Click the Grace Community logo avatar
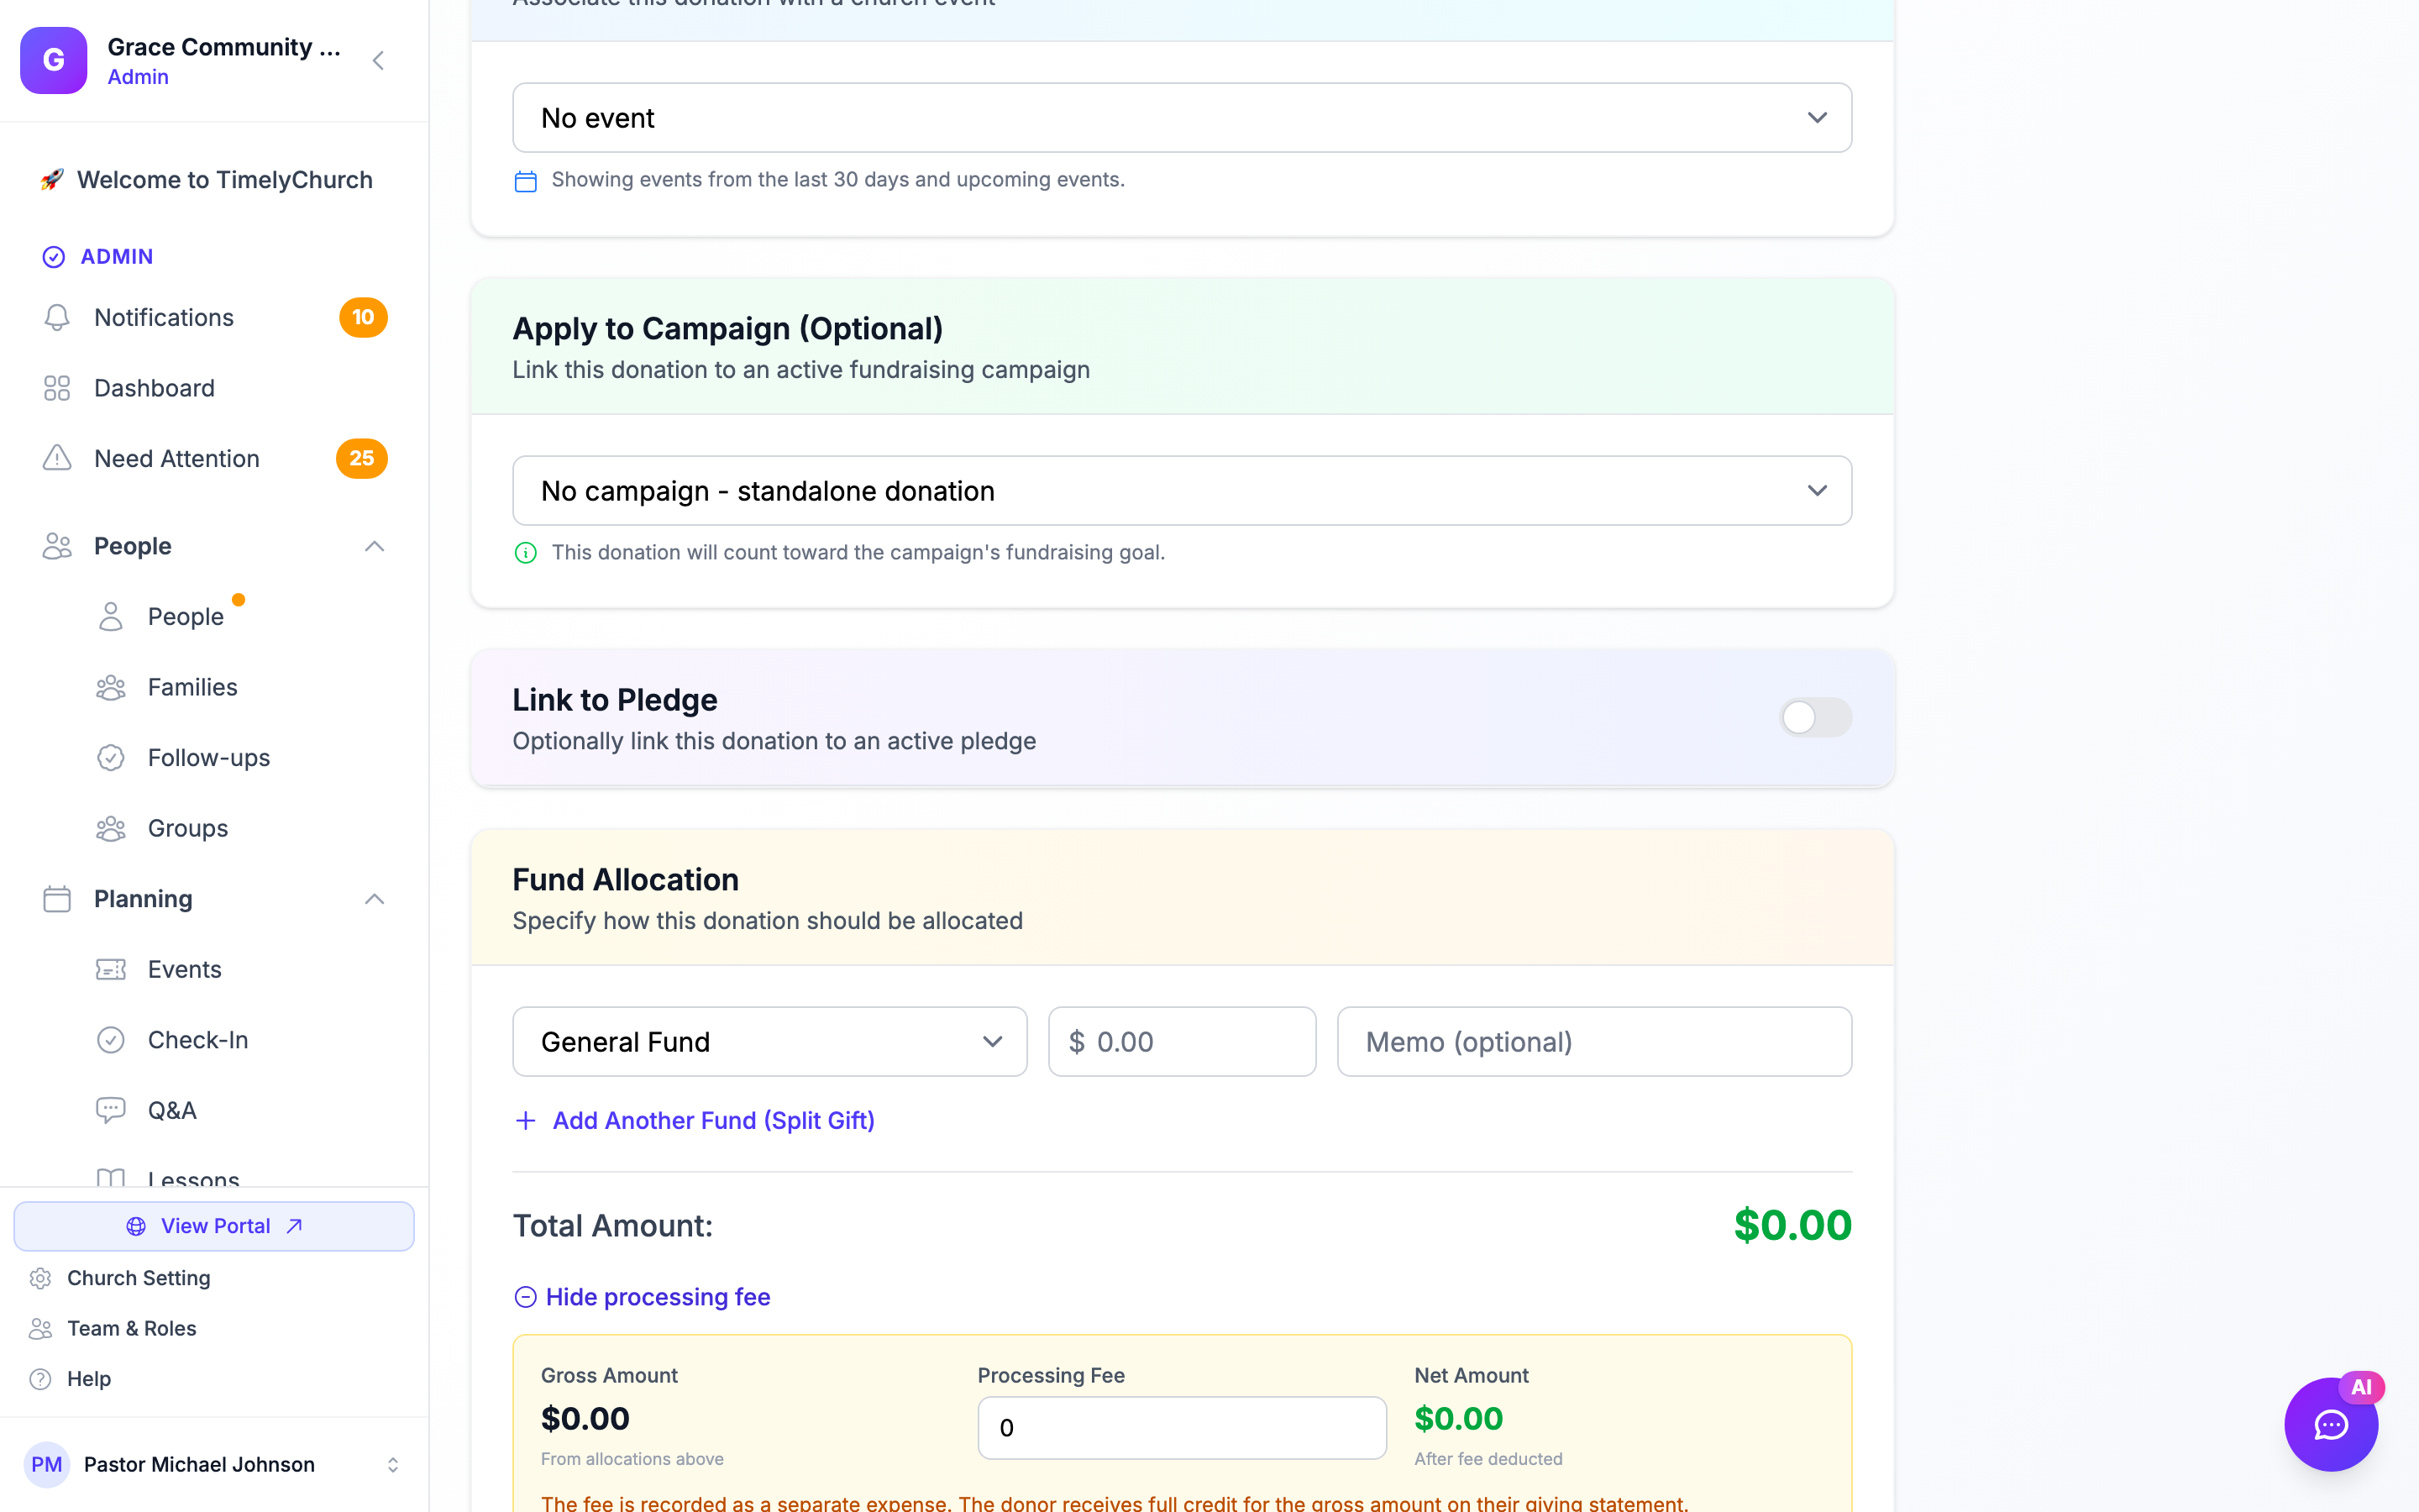 pos(54,60)
